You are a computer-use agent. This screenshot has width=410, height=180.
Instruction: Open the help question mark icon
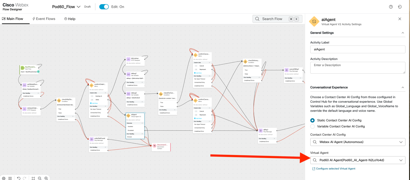pyautogui.click(x=391, y=7)
